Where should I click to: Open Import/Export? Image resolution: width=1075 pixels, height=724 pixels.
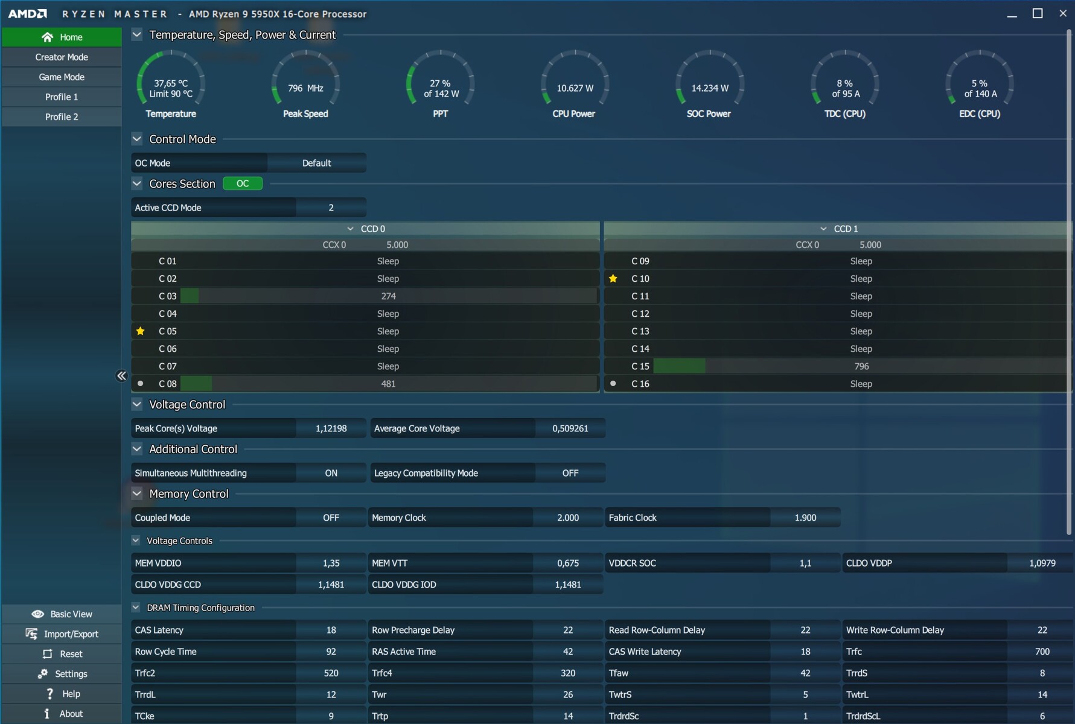click(62, 634)
